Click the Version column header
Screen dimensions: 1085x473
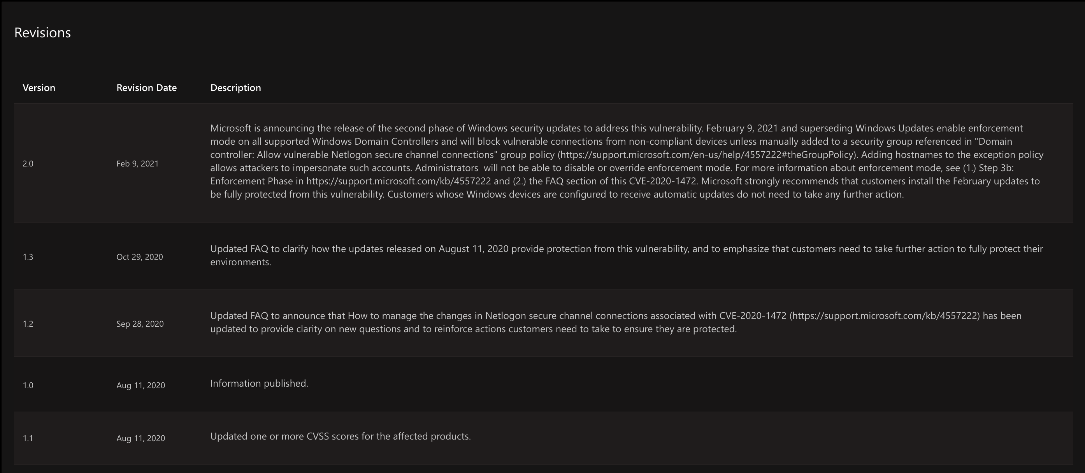pos(39,88)
